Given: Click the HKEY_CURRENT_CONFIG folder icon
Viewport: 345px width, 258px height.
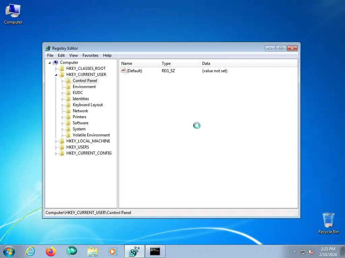Looking at the screenshot, I should (62, 153).
